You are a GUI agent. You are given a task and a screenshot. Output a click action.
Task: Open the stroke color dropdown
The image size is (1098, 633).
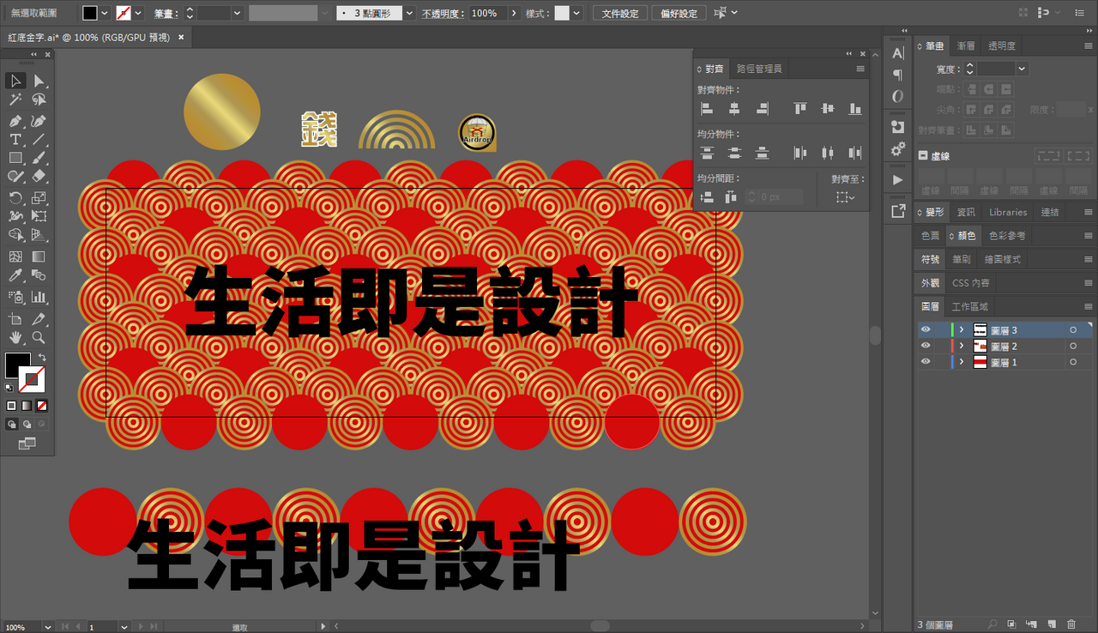pyautogui.click(x=138, y=14)
